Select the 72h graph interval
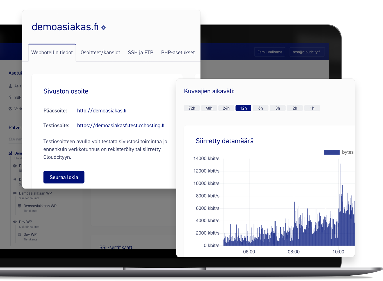383x281 pixels. pyautogui.click(x=192, y=108)
